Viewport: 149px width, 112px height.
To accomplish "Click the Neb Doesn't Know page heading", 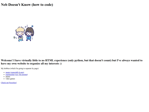I will click(x=27, y=5).
